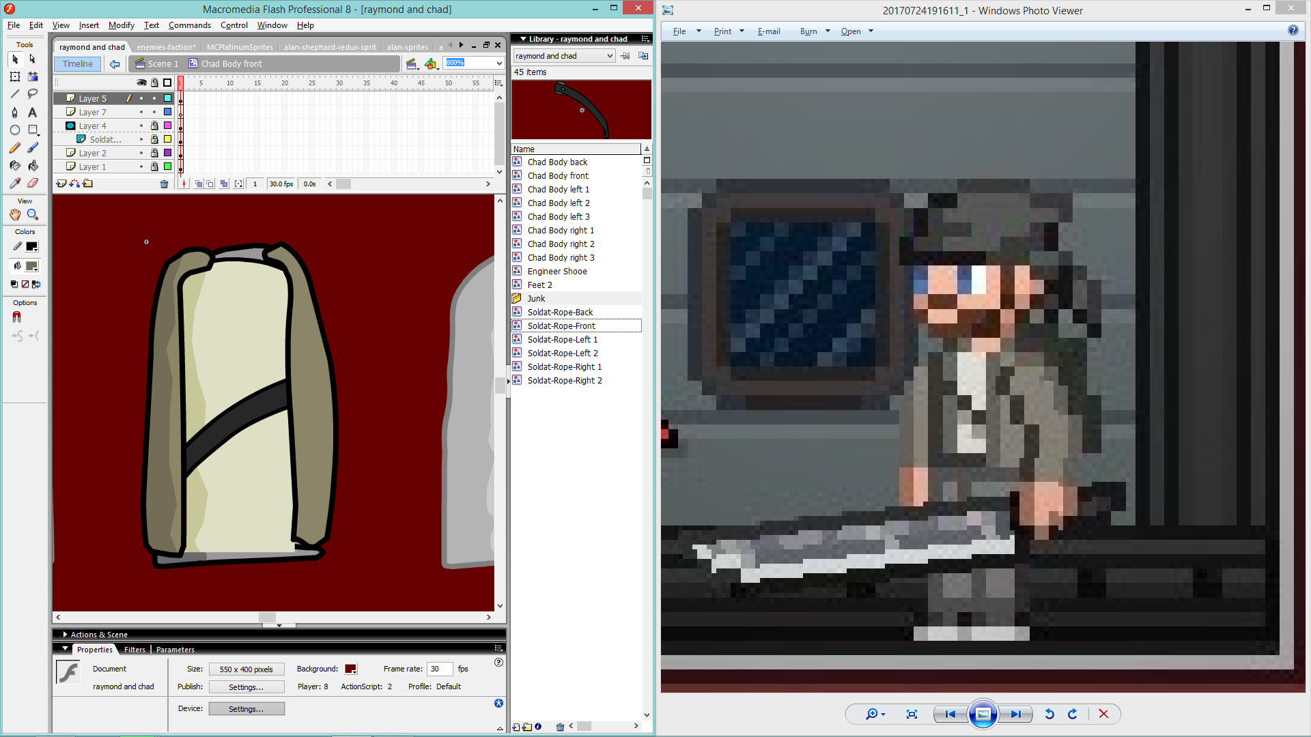Toggle Lock All Layers header icon
This screenshot has width=1311, height=737.
pyautogui.click(x=154, y=83)
